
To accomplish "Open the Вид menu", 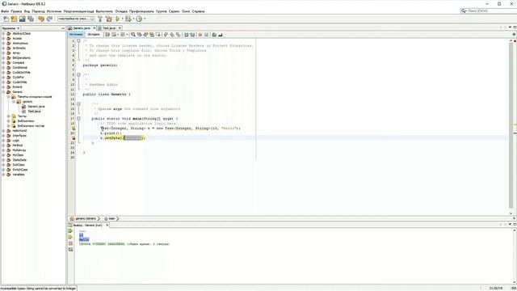I will tap(27, 11).
